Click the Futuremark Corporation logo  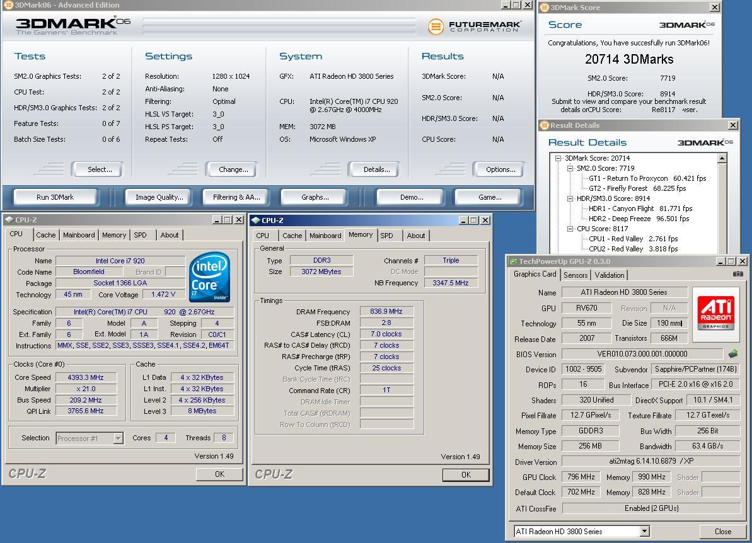[474, 26]
